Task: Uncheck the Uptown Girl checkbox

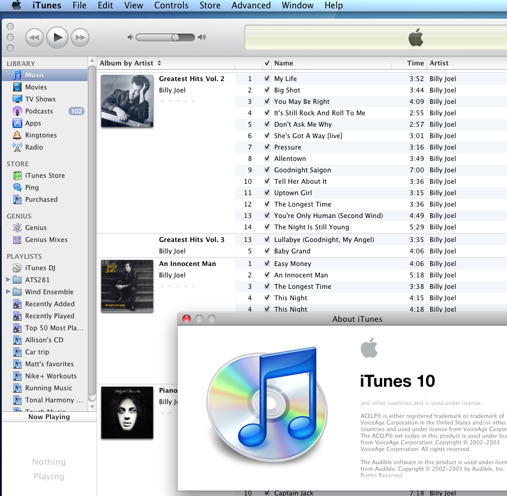Action: (267, 193)
